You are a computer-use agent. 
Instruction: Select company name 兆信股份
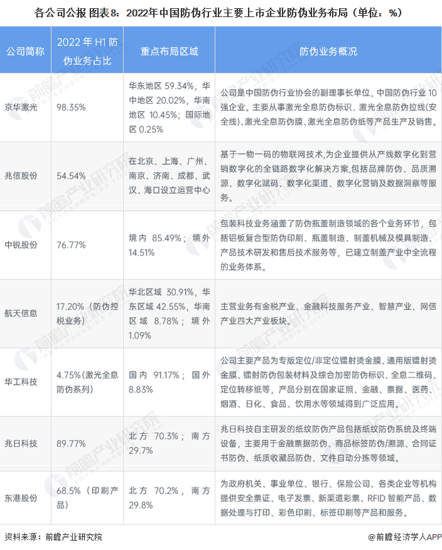pos(21,176)
